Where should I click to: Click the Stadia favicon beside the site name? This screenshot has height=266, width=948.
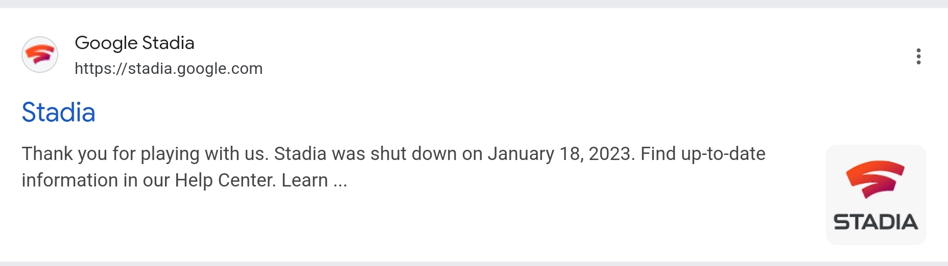click(x=40, y=55)
